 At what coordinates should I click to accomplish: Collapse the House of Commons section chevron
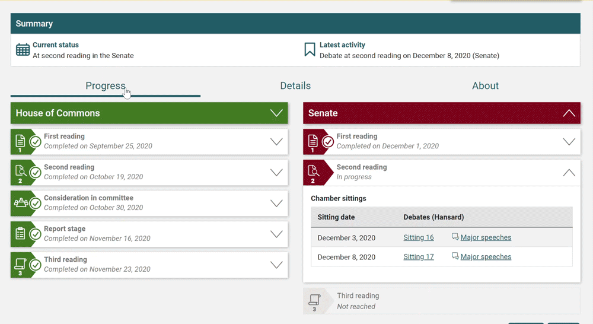[x=276, y=113]
